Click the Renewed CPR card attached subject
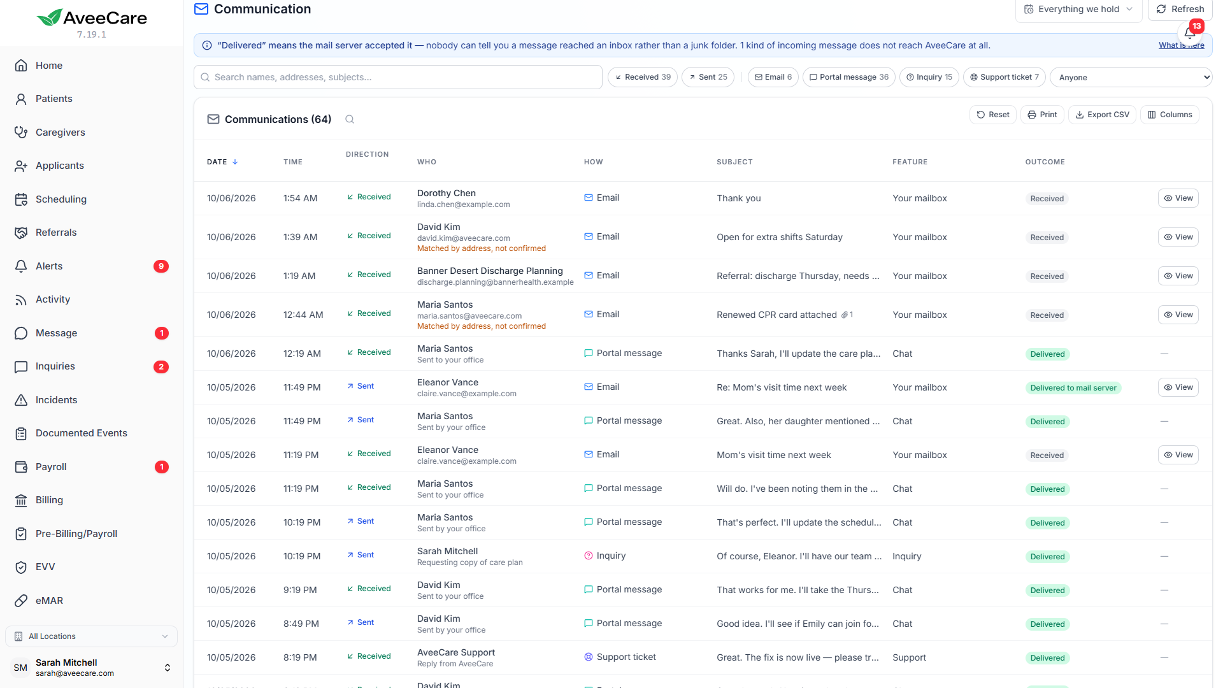 [776, 315]
